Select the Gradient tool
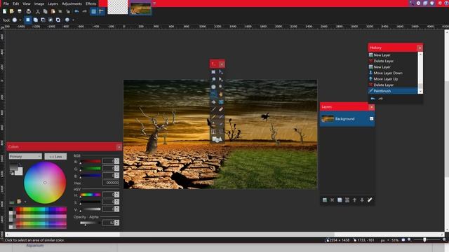 click(221, 102)
